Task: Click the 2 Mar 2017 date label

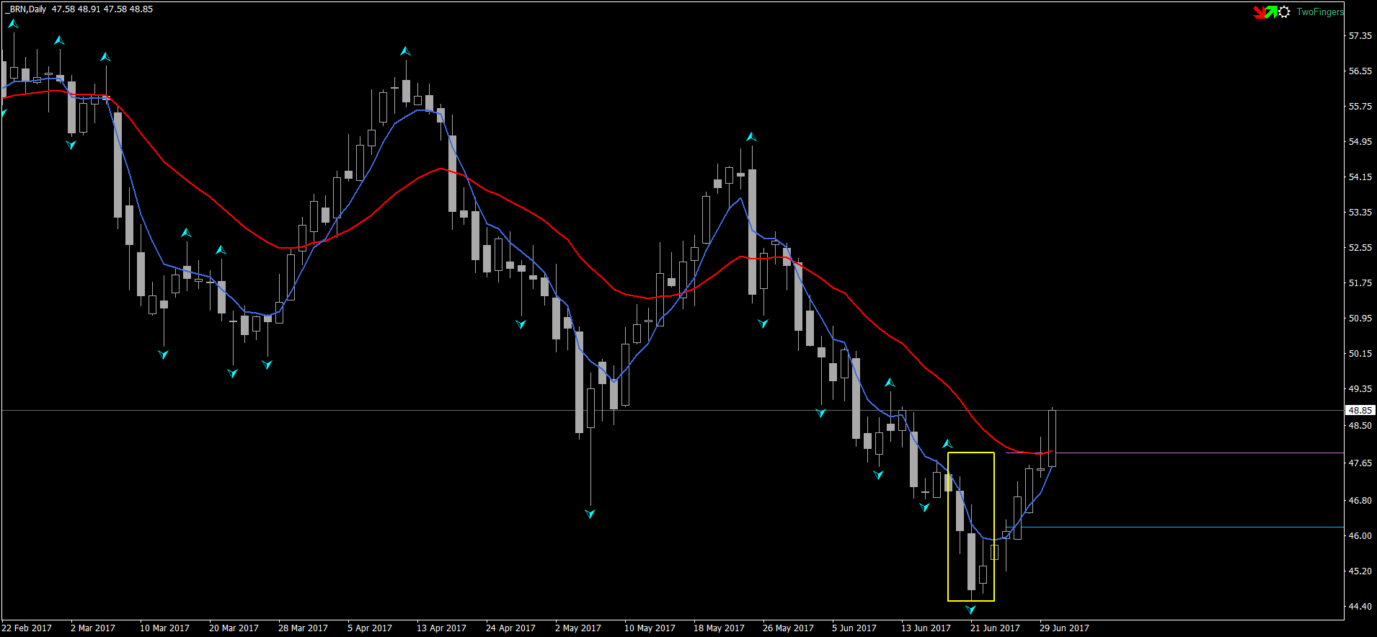Action: tap(93, 628)
